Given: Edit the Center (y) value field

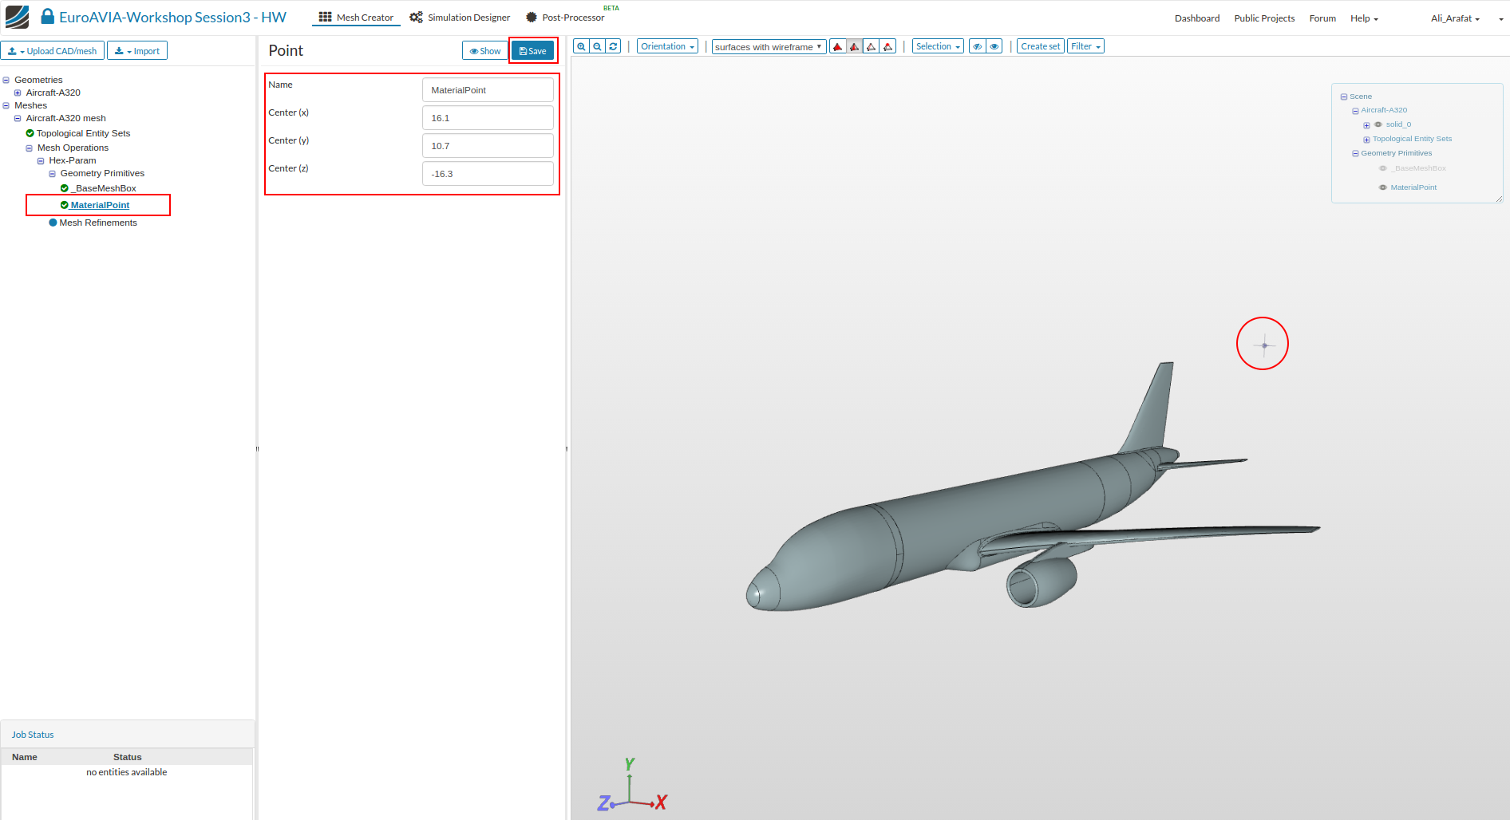Looking at the screenshot, I should point(488,145).
